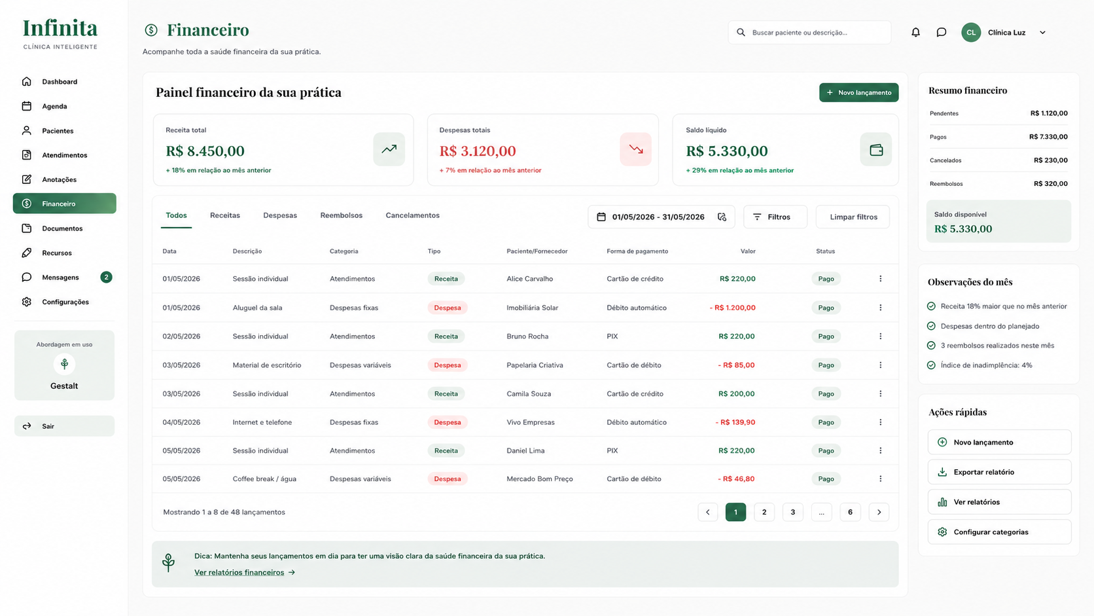Click Ver relatórios quick action
Screen dimensions: 1094x616
pyautogui.click(x=999, y=502)
